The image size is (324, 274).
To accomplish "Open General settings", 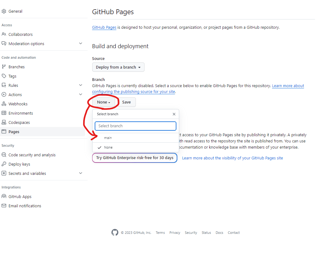I will pos(15,11).
